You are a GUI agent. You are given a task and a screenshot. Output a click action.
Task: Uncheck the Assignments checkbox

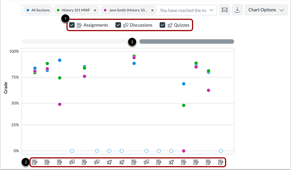[x=72, y=25]
